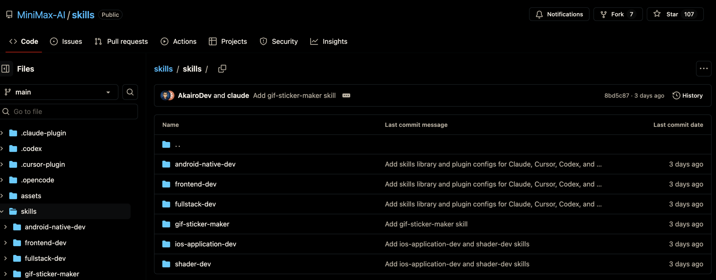Open the gif-sticker-maker folder in file list
This screenshot has width=716, height=280.
[x=202, y=224]
